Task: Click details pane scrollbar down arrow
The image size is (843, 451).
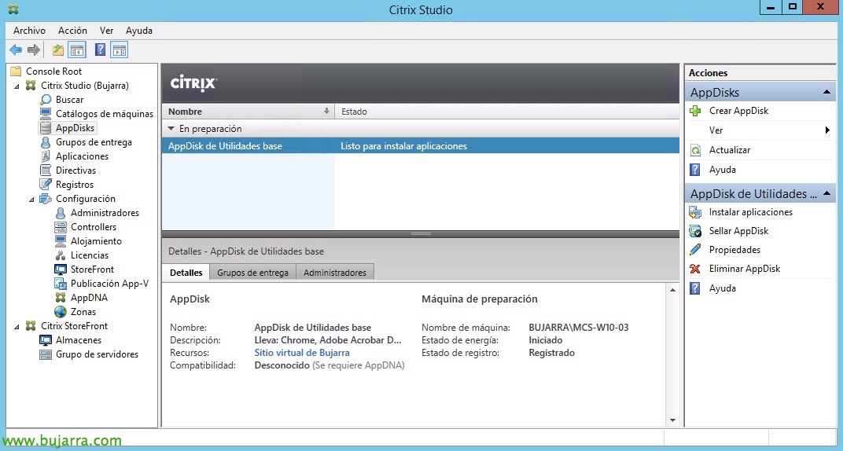Action: click(x=672, y=420)
